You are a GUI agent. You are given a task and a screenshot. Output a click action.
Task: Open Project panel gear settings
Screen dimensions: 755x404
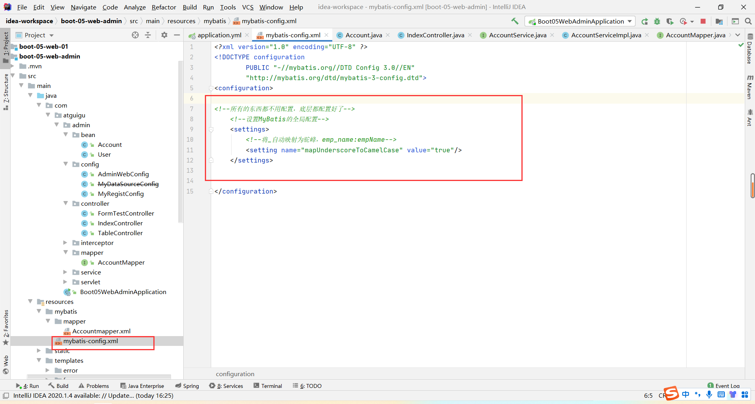[164, 35]
